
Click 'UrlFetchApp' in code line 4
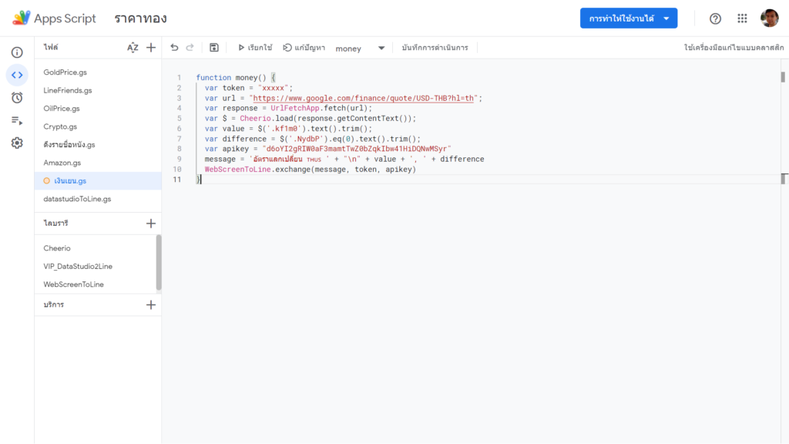click(x=295, y=108)
